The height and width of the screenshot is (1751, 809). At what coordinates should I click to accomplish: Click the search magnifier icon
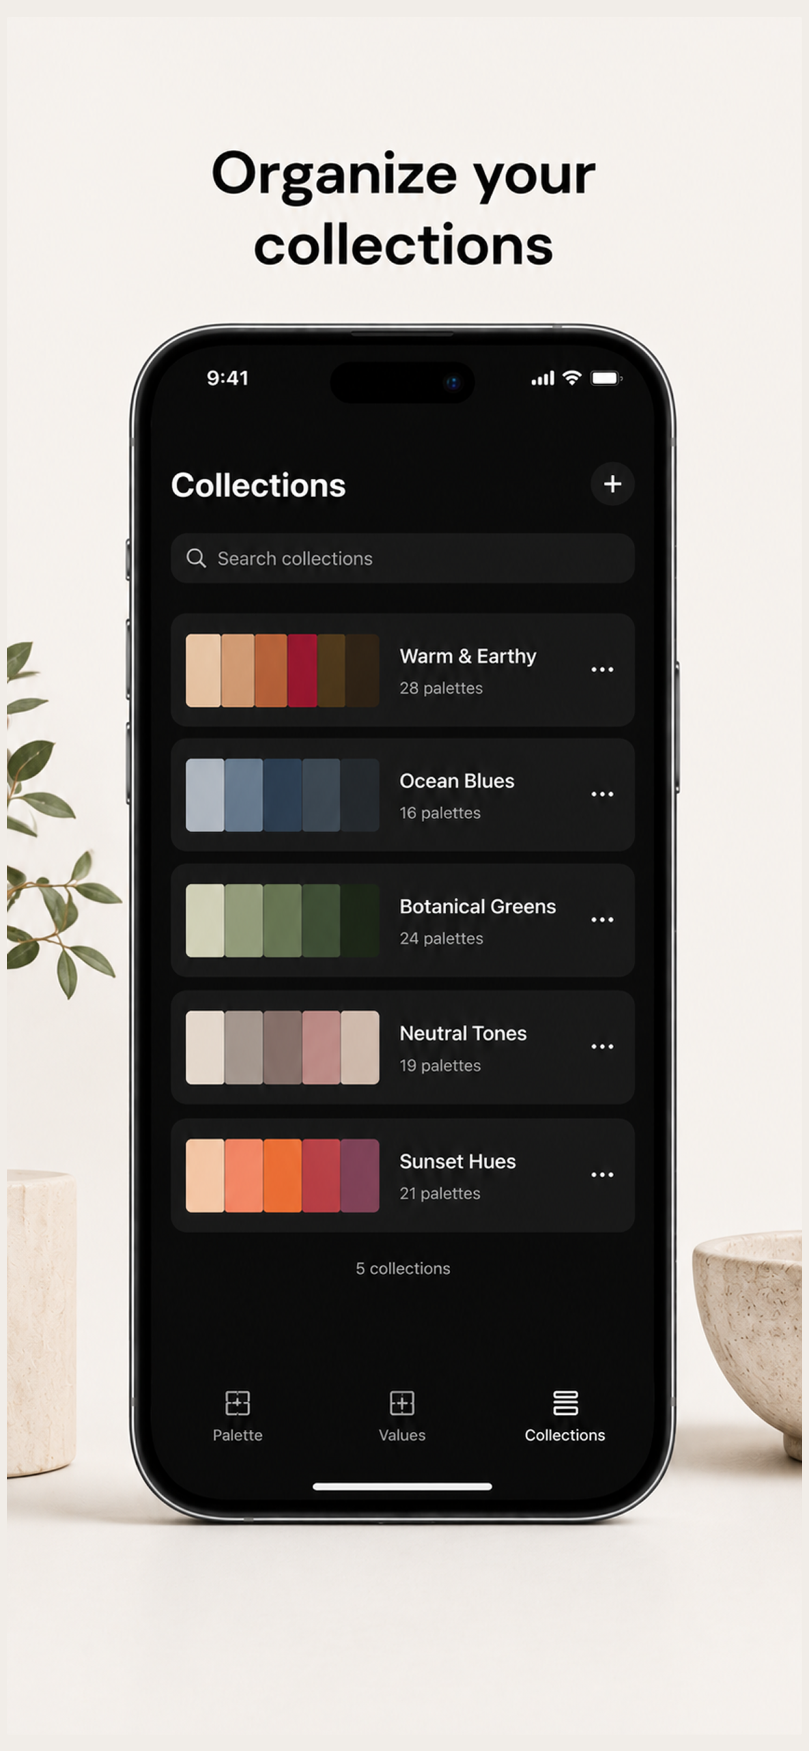pos(196,558)
